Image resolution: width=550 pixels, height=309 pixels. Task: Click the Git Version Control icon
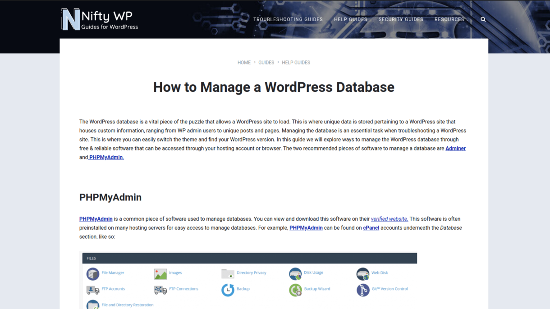(363, 290)
